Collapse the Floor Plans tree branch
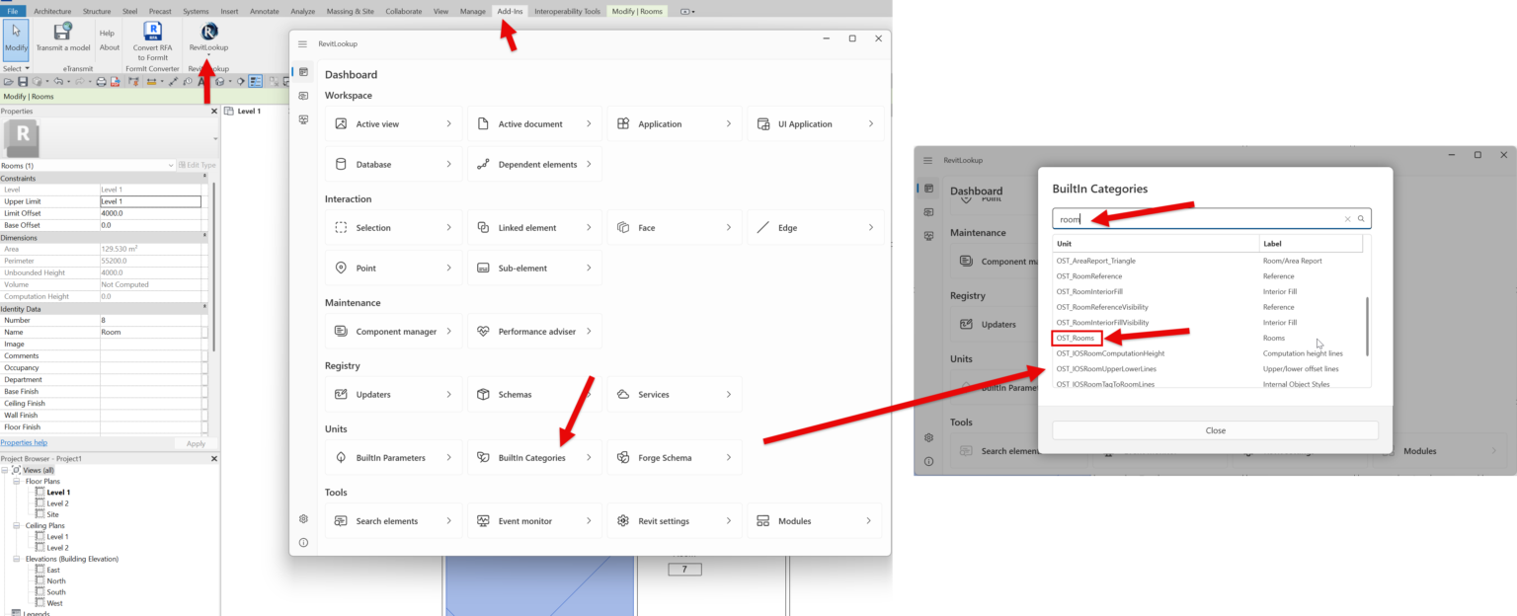Viewport: 1517px width, 616px height. tap(17, 481)
